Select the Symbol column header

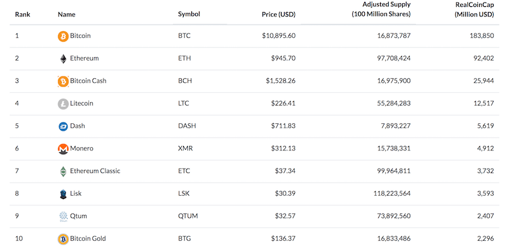[x=189, y=14]
